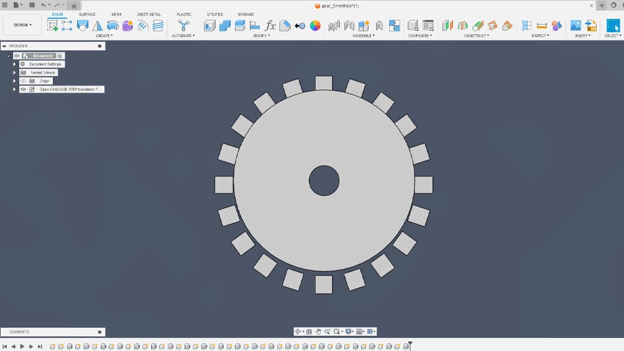The height and width of the screenshot is (351, 624).
Task: Select the Plane at Angle tool
Action: (462, 25)
